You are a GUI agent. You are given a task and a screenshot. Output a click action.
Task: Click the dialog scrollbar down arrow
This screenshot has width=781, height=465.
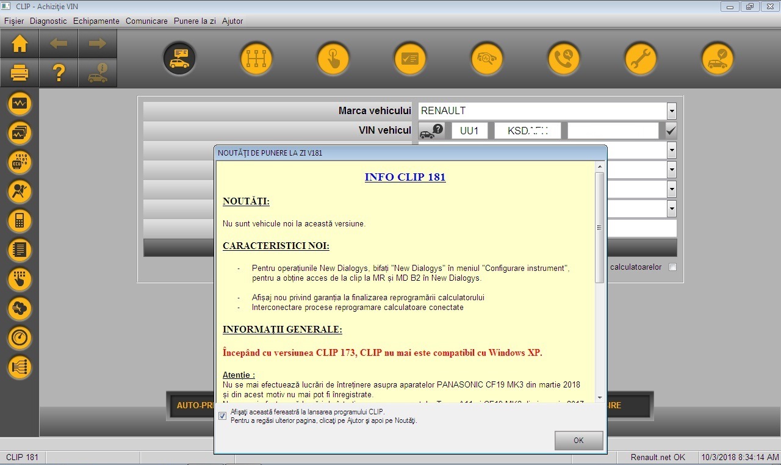600,397
